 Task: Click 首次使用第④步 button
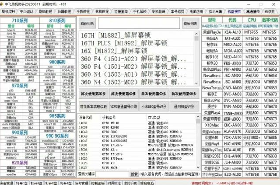(x=184, y=94)
